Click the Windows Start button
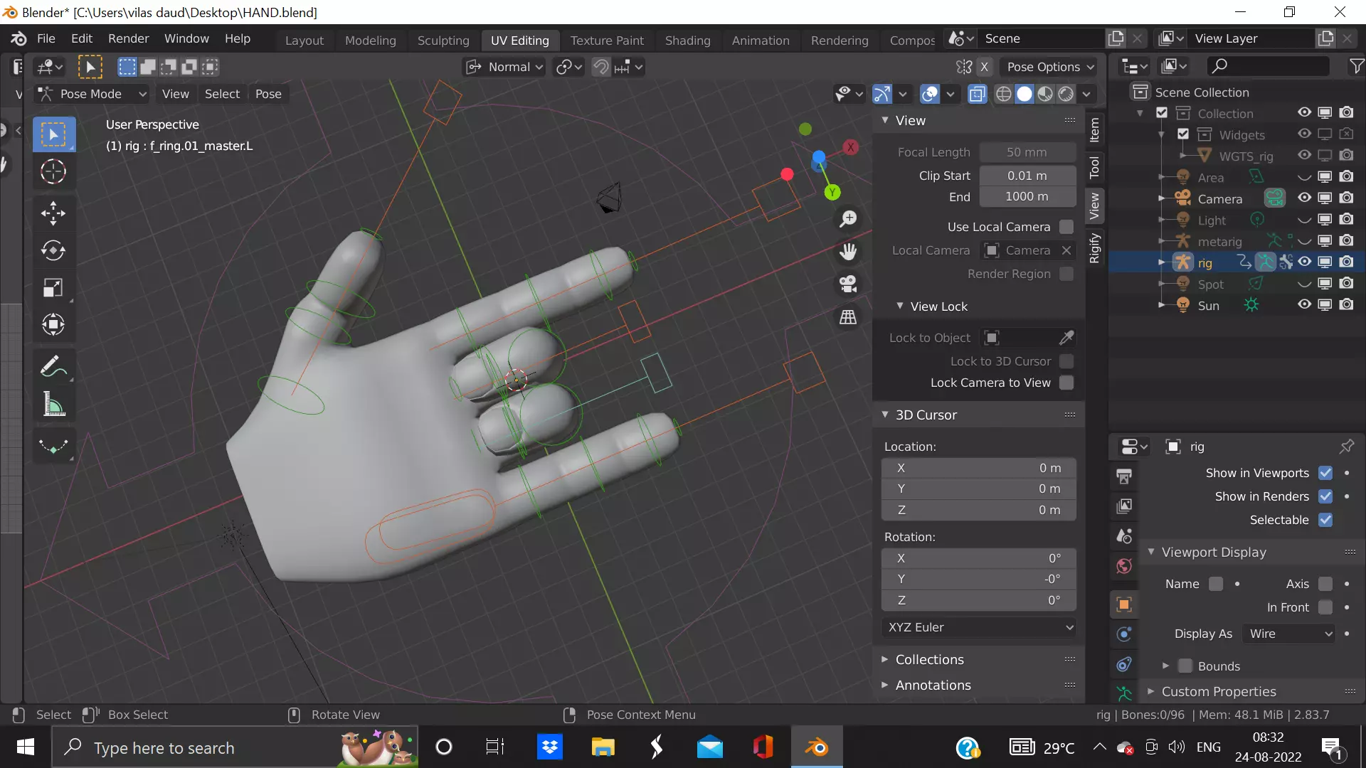The height and width of the screenshot is (768, 1366). pyautogui.click(x=26, y=747)
